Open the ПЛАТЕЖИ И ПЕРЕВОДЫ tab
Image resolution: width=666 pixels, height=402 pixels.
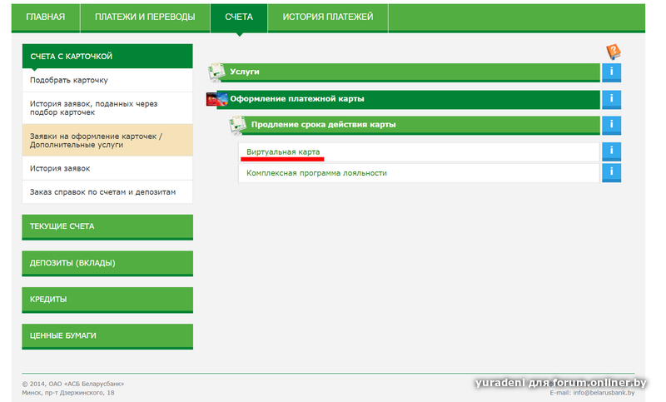coord(145,17)
